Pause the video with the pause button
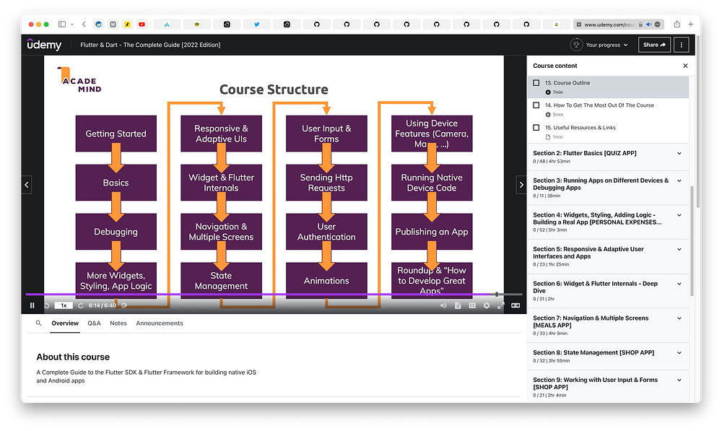 [32, 305]
